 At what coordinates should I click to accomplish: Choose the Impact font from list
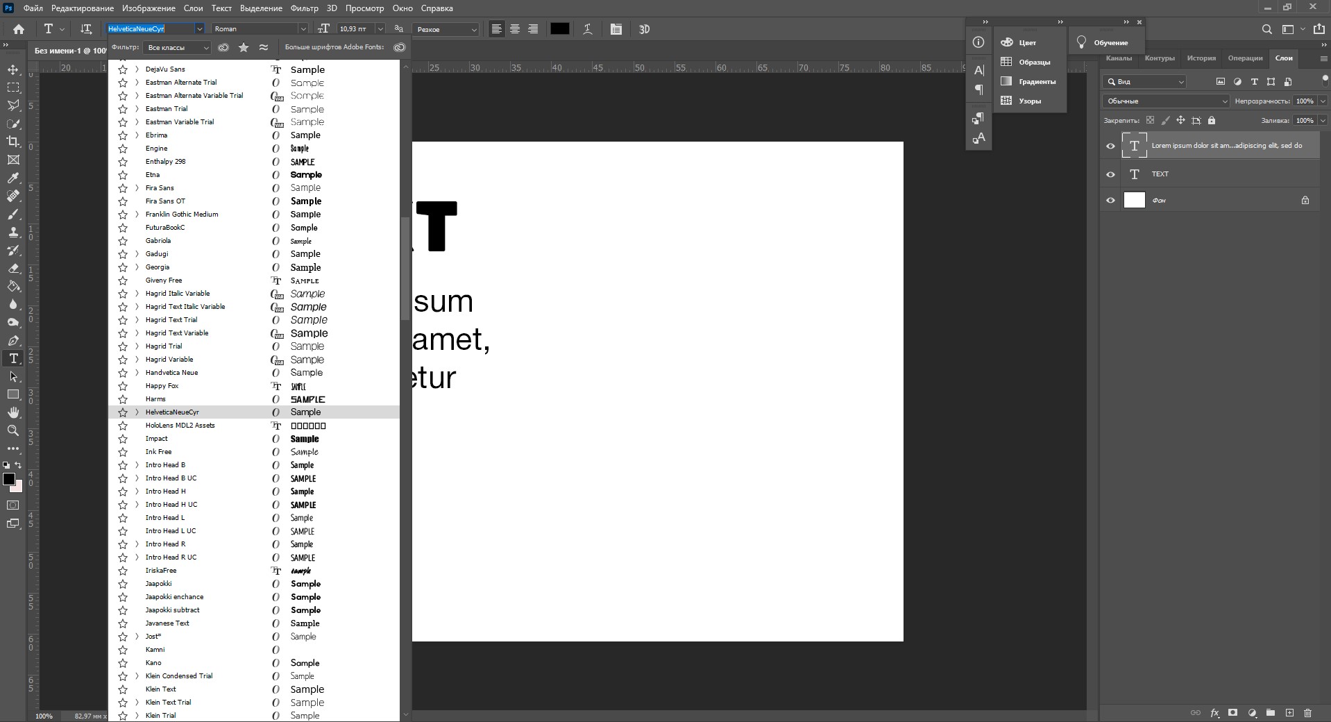(x=157, y=439)
